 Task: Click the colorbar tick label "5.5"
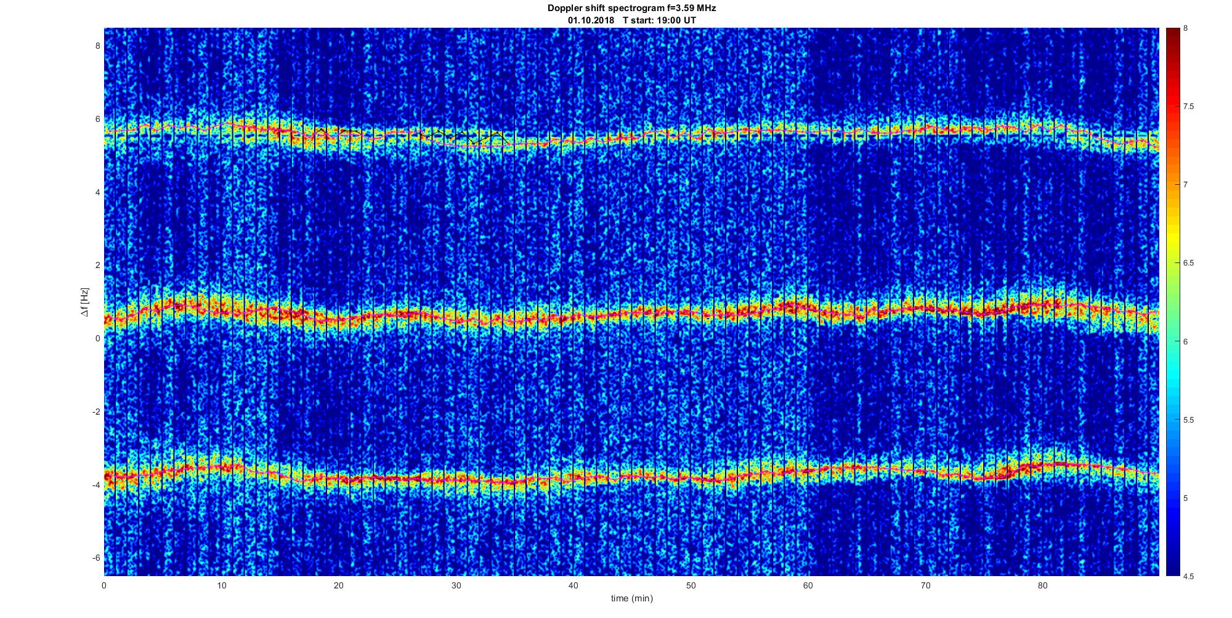pyautogui.click(x=1189, y=420)
